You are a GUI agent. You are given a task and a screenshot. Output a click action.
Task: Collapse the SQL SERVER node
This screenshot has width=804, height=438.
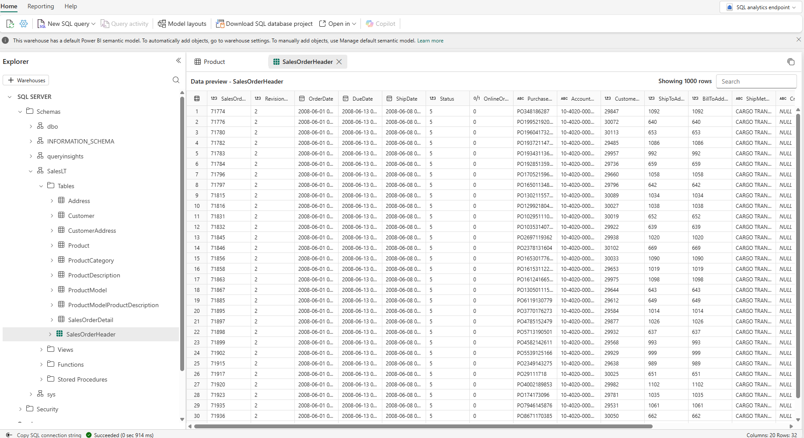(10, 97)
